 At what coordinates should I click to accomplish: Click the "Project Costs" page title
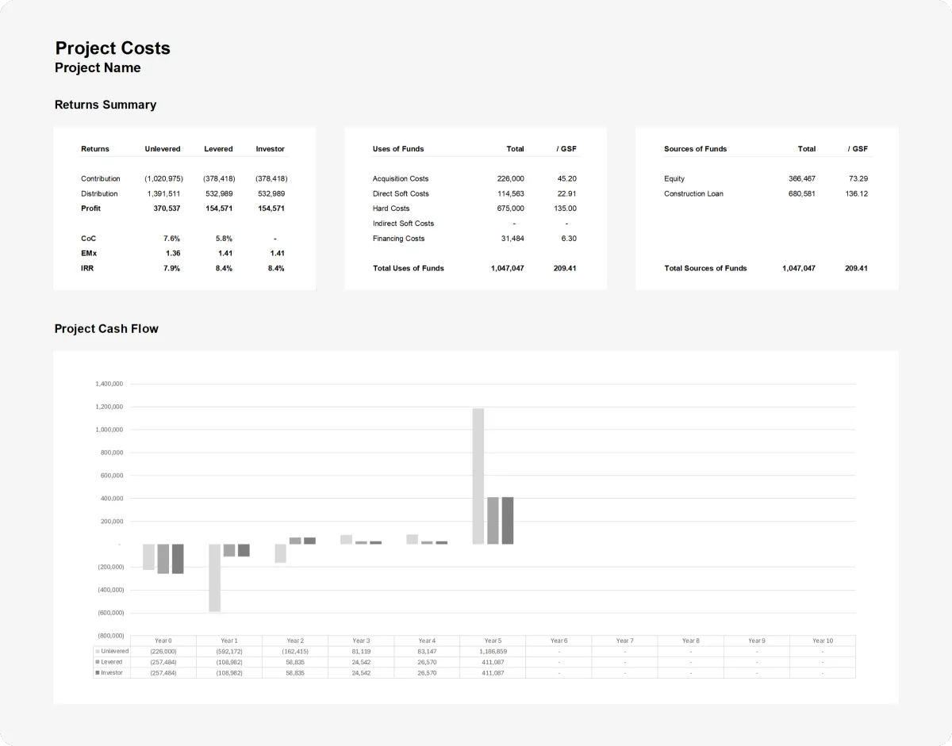pyautogui.click(x=113, y=48)
